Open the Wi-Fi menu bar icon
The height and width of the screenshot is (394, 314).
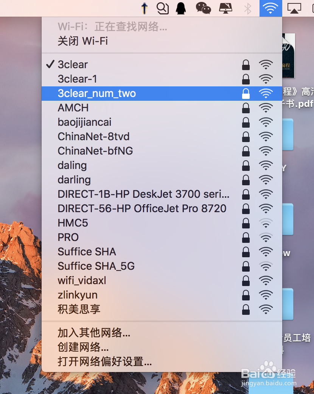click(270, 8)
